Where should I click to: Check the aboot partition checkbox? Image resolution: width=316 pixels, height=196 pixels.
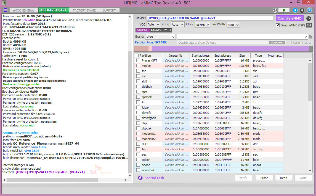(138, 165)
